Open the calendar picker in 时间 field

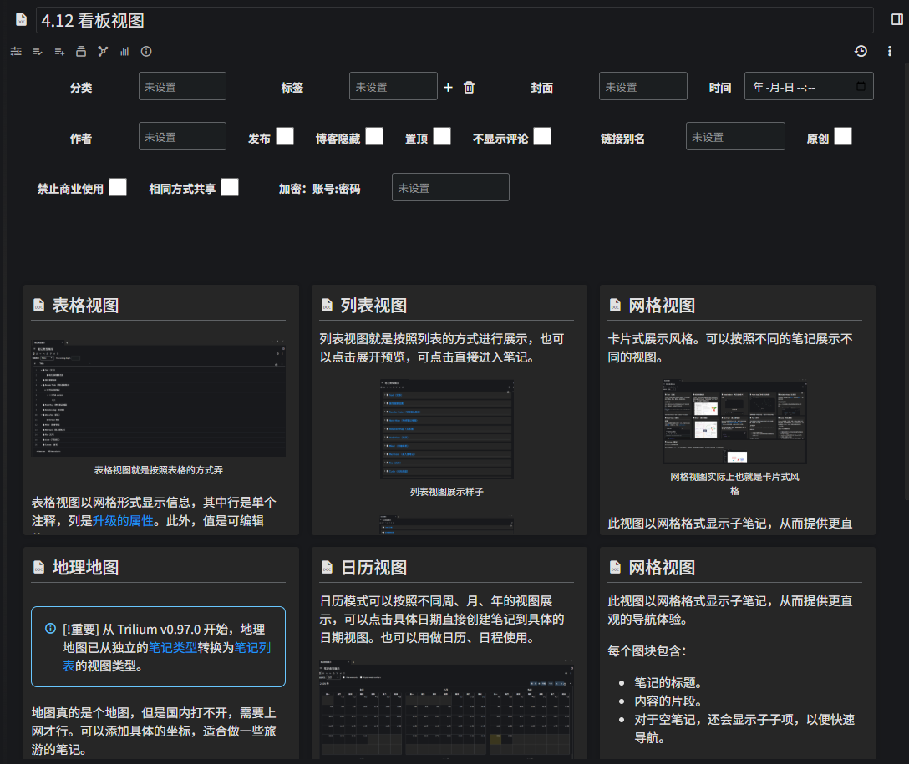click(861, 86)
